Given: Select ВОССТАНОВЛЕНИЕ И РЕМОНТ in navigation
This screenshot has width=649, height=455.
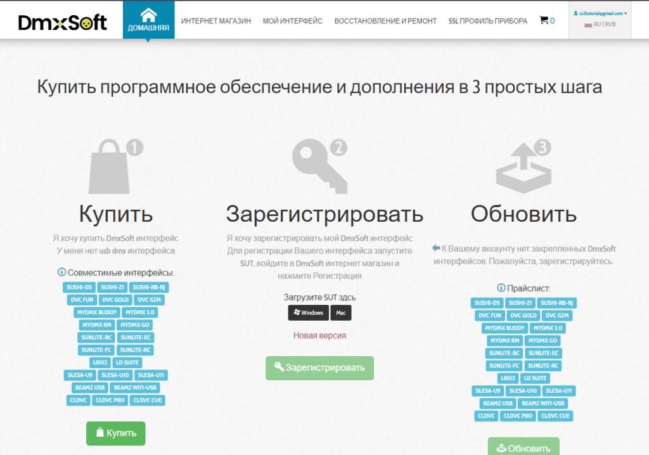Looking at the screenshot, I should (385, 21).
